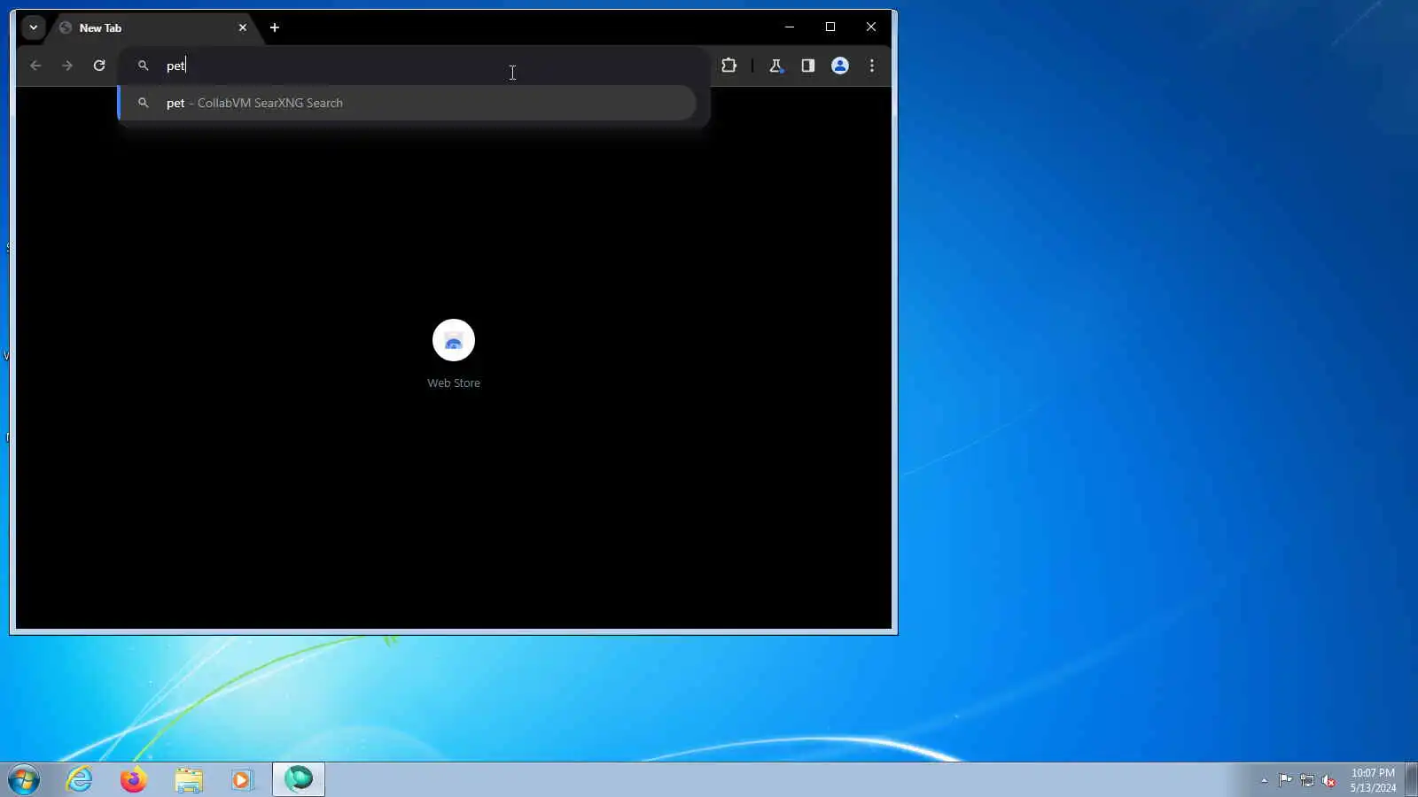The width and height of the screenshot is (1418, 797).
Task: Open the Extensions puzzle icon
Action: click(x=728, y=66)
